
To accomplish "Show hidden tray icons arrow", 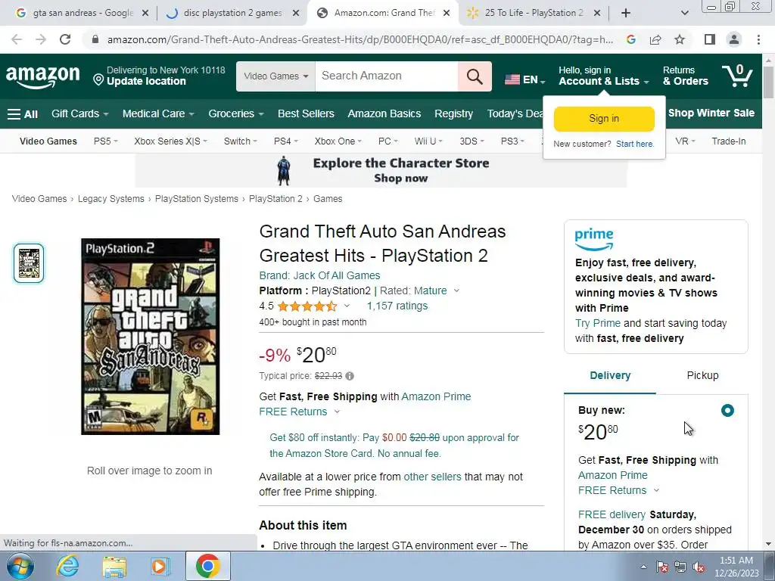I will pos(643,567).
